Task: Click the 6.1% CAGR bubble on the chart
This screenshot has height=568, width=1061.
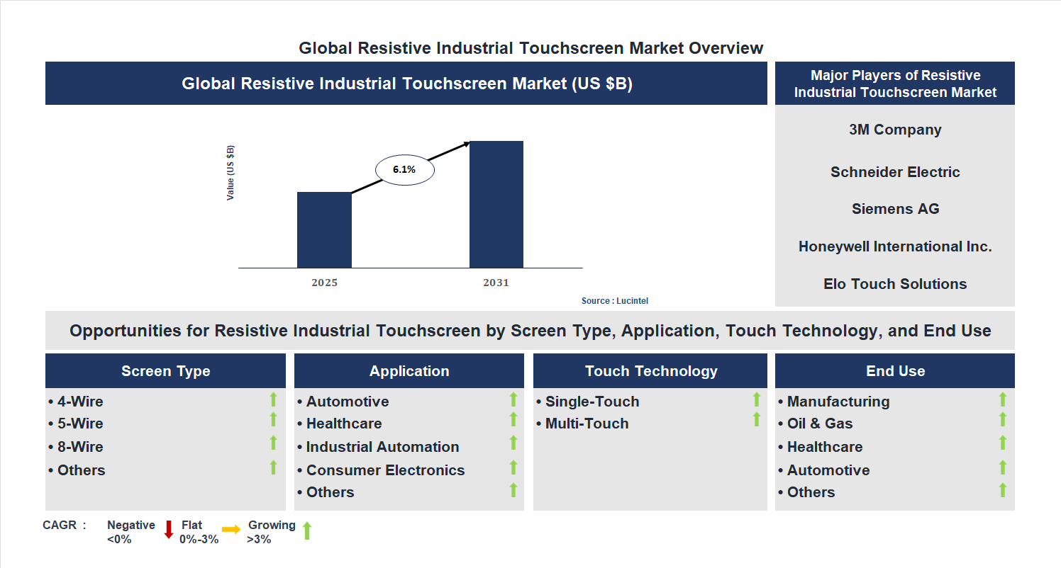Action: (x=404, y=169)
